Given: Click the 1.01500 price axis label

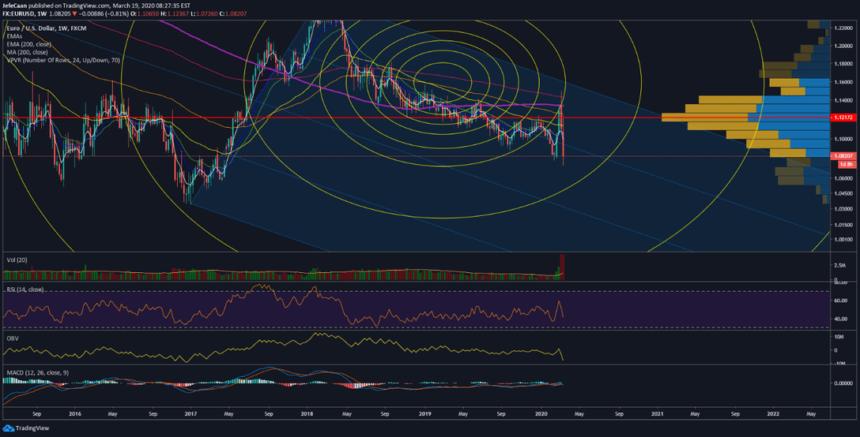Looking at the screenshot, I should point(842,225).
